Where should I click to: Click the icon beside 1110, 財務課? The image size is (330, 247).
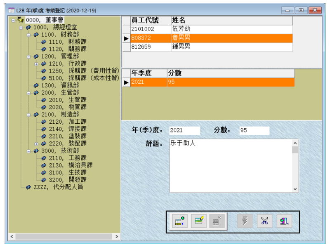(x=44, y=42)
